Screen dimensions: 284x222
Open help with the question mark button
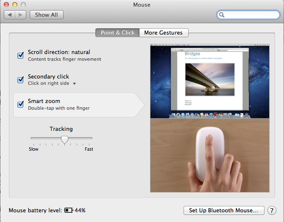272,211
